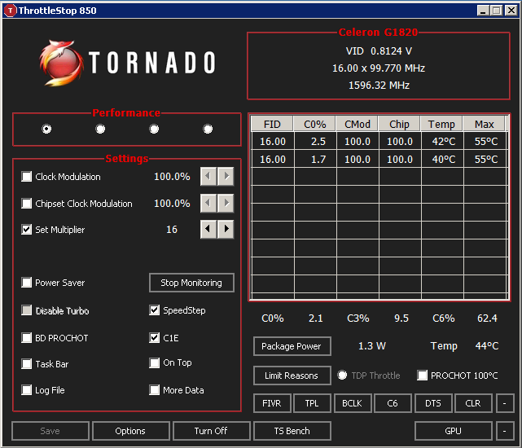Click the 2.5 C0% table cell
Viewport: 522px width, 448px height.
(x=315, y=141)
